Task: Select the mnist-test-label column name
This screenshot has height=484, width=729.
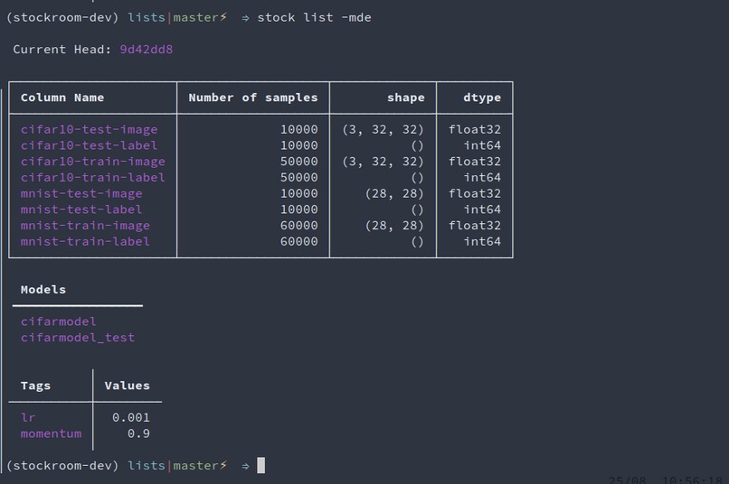Action: (x=81, y=209)
